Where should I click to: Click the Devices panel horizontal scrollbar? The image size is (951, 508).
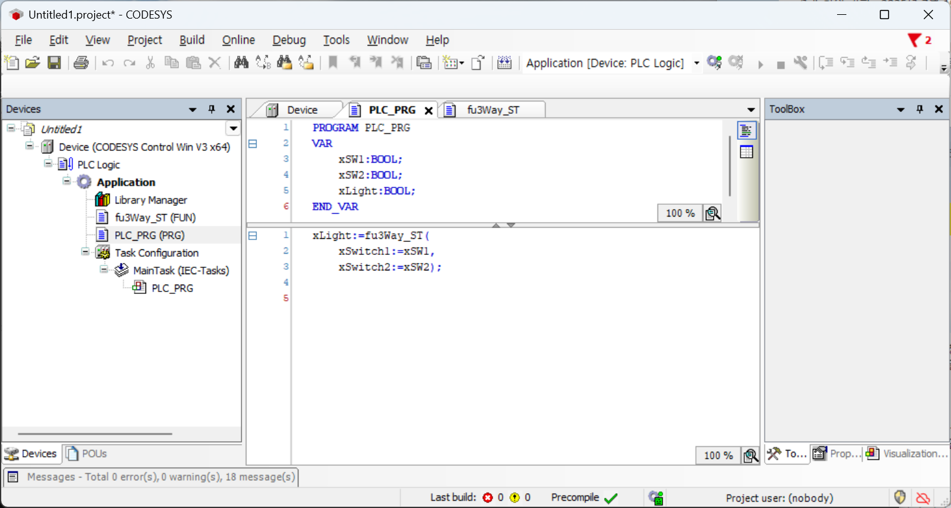95,434
